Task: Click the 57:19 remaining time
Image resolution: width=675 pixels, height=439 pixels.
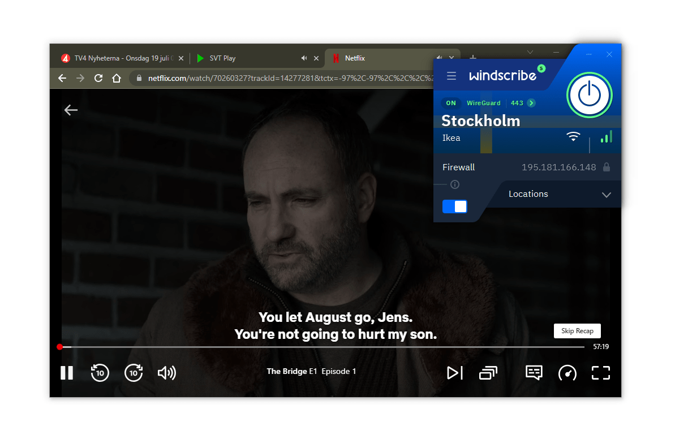Action: point(601,346)
